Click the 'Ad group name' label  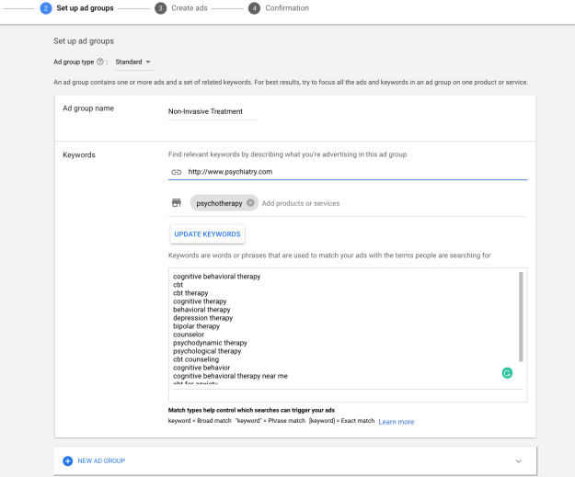[x=88, y=108]
